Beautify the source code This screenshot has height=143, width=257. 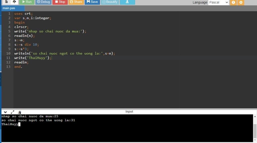point(110,2)
